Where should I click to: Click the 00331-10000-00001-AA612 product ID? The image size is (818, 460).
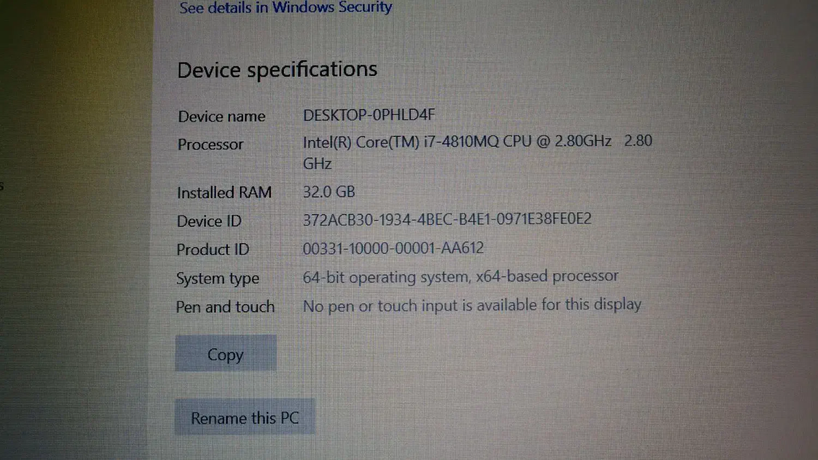pyautogui.click(x=393, y=248)
